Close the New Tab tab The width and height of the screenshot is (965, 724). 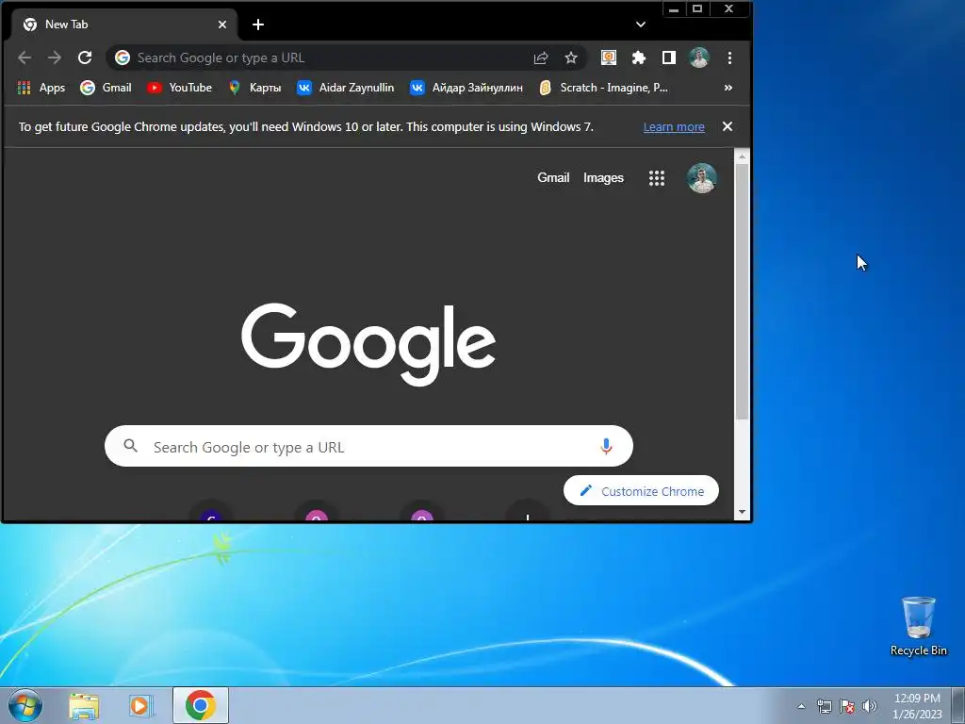tap(222, 25)
